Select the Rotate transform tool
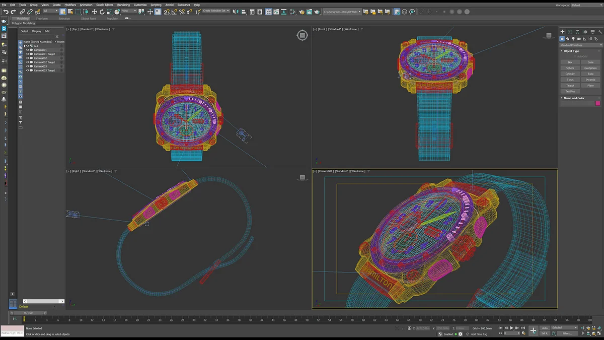The width and height of the screenshot is (604, 340). pos(102,12)
